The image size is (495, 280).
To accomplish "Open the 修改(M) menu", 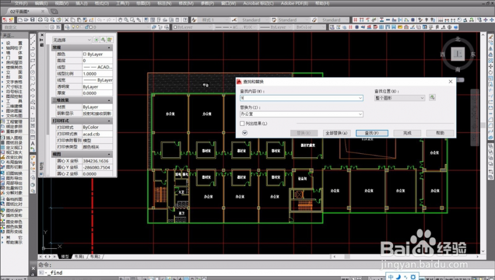I will point(186,3).
